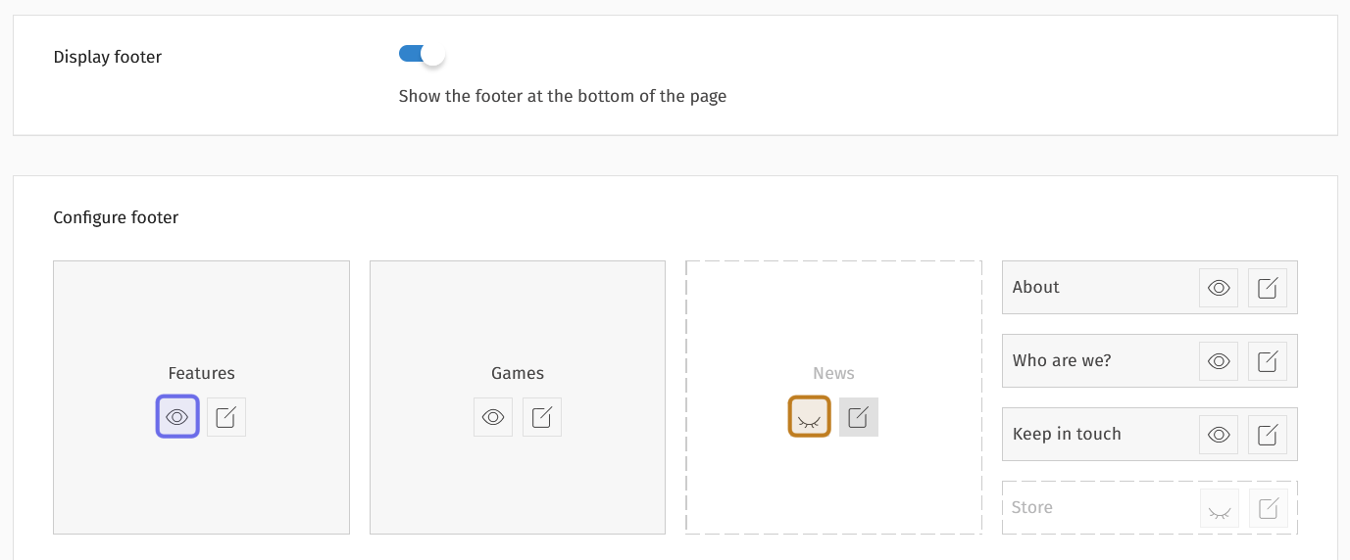The height and width of the screenshot is (560, 1350).
Task: Edit the News footer column
Action: 859,417
